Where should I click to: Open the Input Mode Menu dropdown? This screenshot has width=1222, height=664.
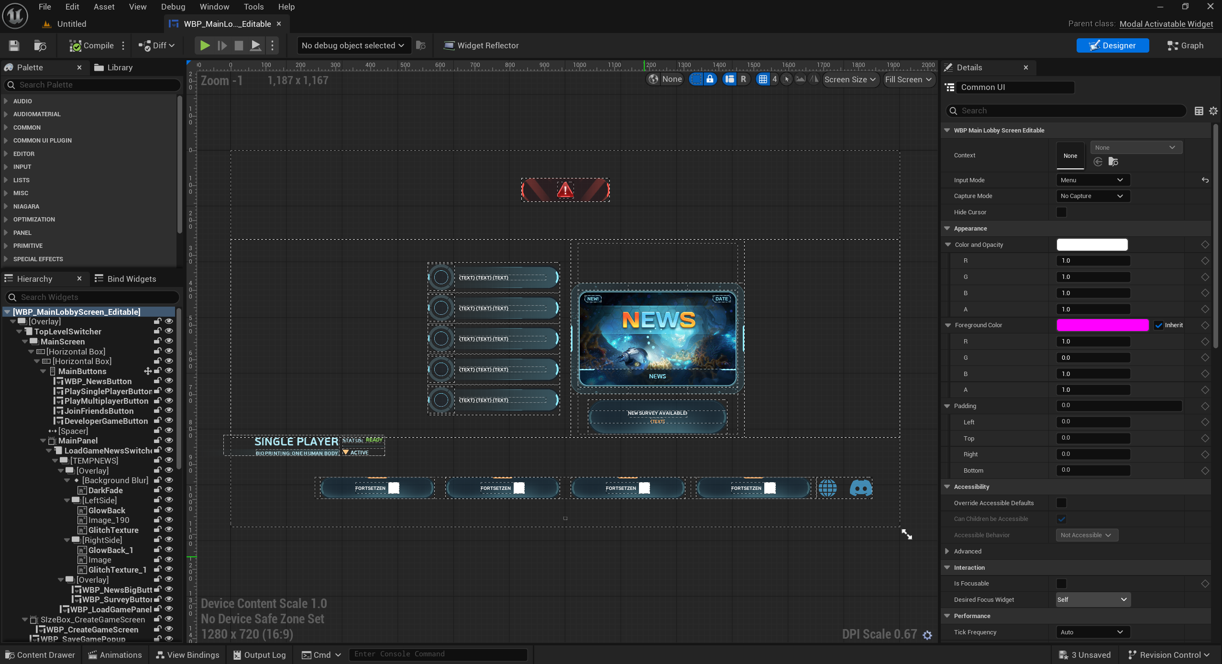(x=1092, y=180)
